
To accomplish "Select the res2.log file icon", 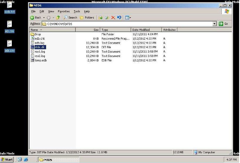I will (32, 56).
